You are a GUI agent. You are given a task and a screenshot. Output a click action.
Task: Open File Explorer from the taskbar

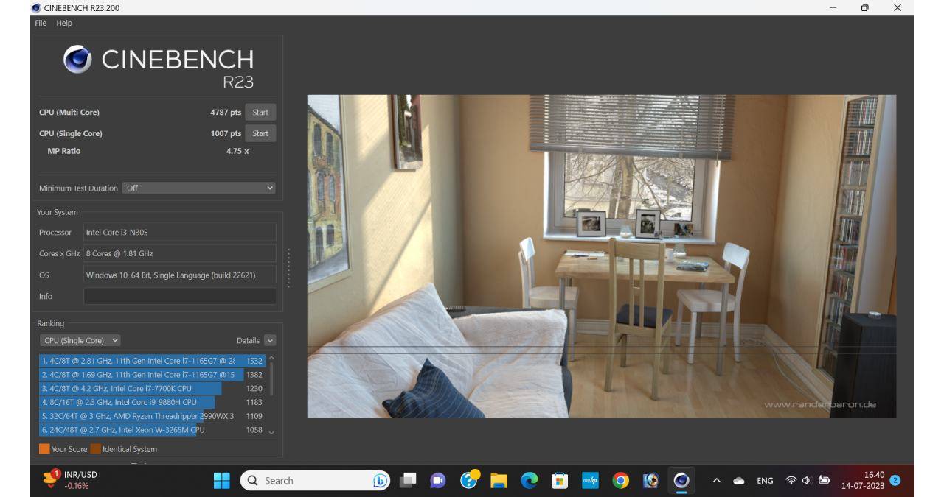coord(499,481)
